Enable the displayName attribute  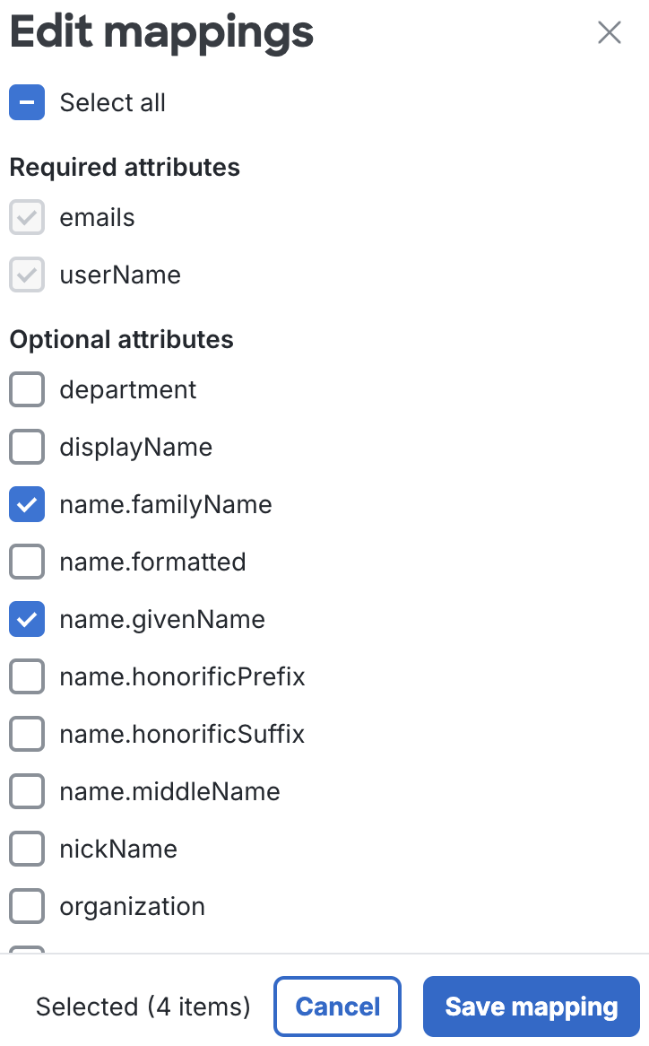27,447
